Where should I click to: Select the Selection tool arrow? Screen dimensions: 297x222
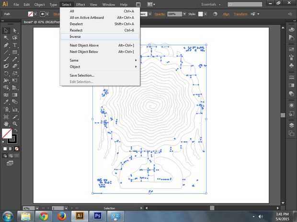tap(6, 31)
